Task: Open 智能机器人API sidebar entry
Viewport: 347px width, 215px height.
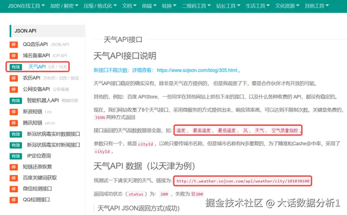Action: pyautogui.click(x=43, y=100)
